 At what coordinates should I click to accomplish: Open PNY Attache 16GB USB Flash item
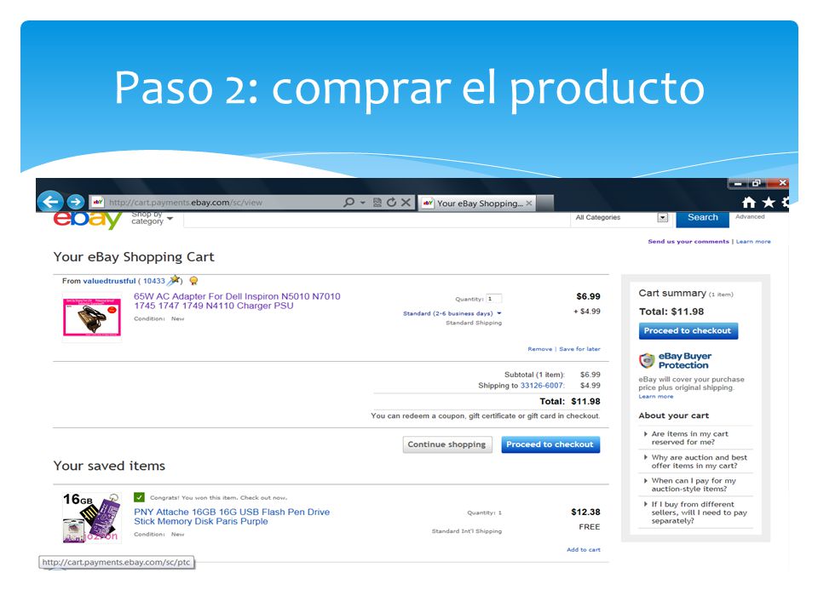232,517
